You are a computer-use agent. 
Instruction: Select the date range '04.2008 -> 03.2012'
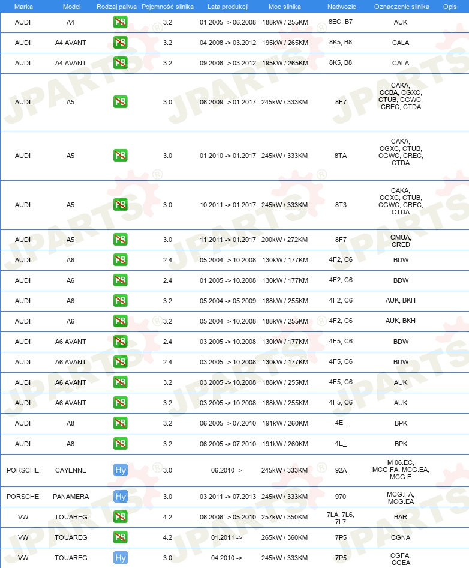click(228, 43)
